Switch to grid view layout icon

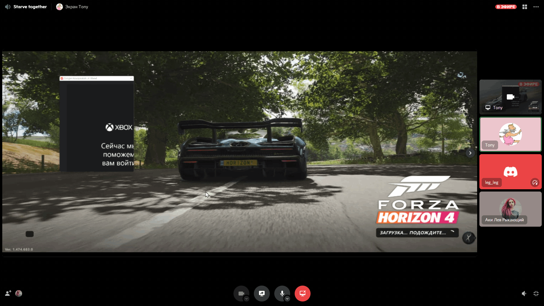525,7
